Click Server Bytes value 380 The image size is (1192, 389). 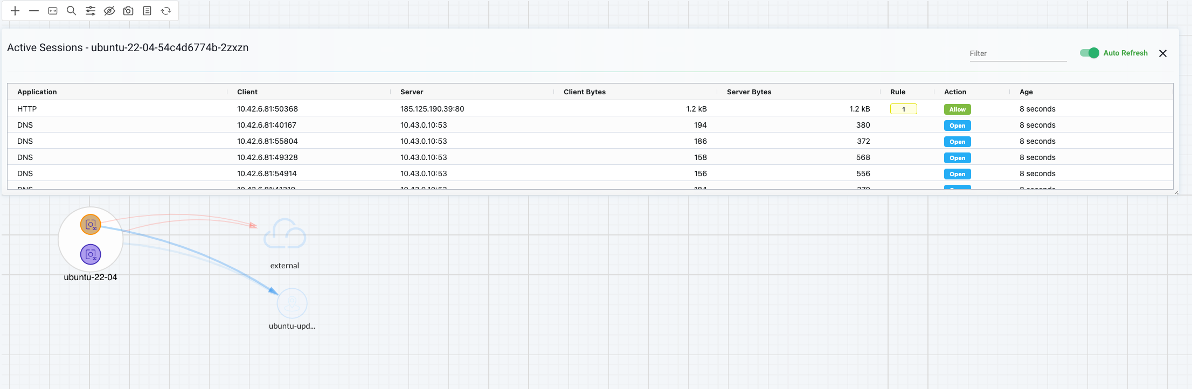coord(863,125)
